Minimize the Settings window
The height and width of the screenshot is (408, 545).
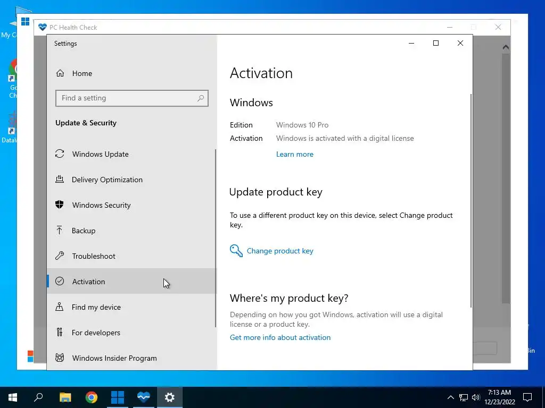(x=411, y=44)
